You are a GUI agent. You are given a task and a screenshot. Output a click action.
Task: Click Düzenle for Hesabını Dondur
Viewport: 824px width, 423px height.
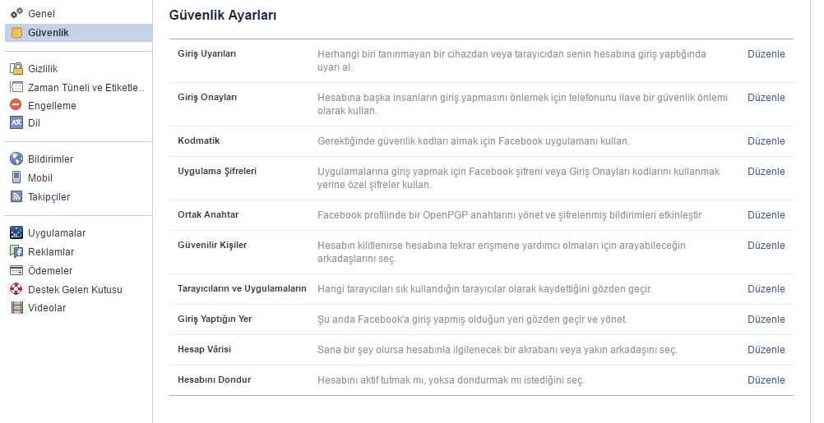(766, 380)
